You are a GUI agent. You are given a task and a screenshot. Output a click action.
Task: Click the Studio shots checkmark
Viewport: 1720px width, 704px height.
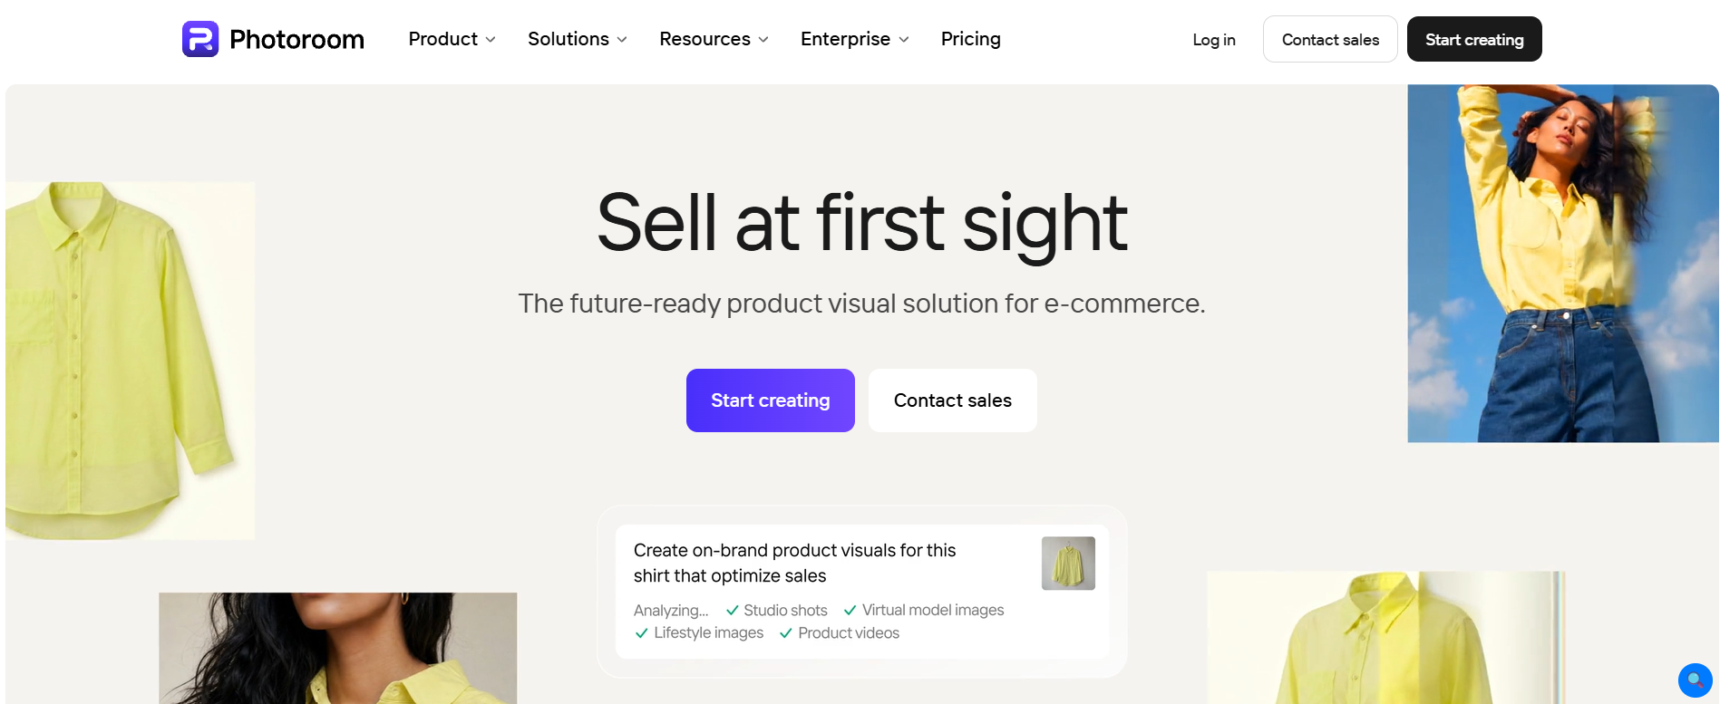[x=733, y=611]
